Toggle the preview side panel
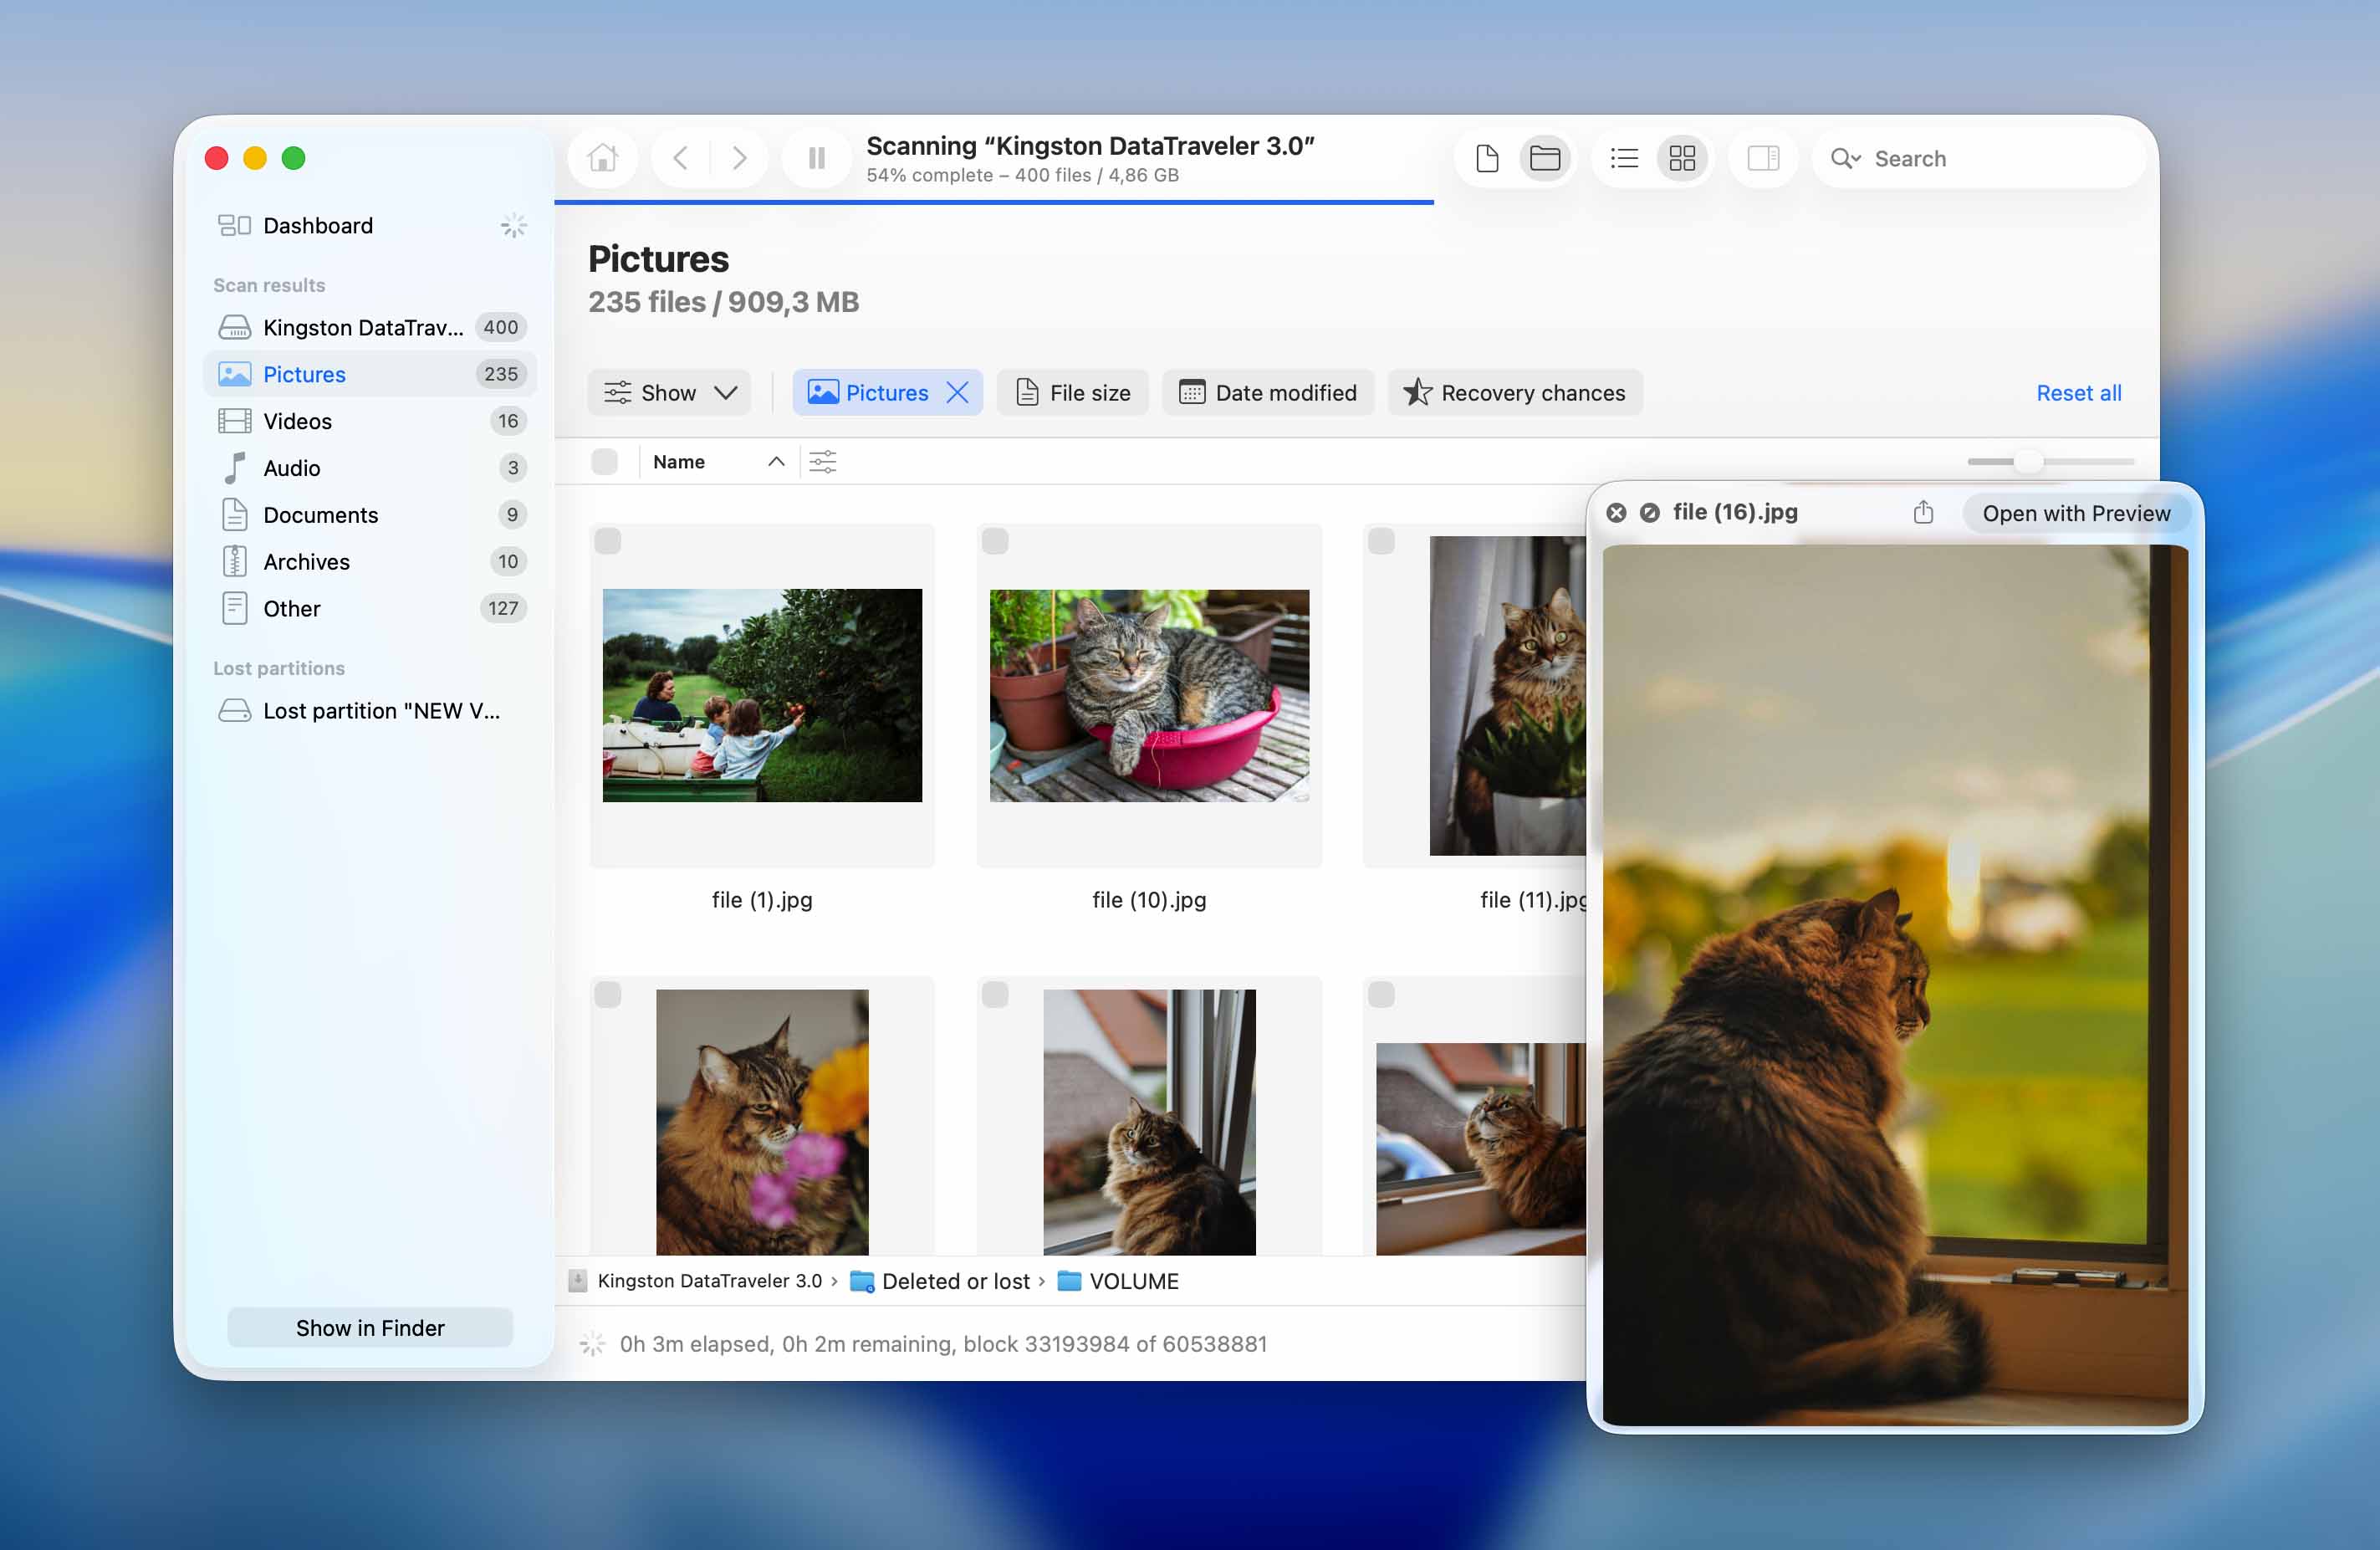Screen dimensions: 2380x1550 click(x=1763, y=157)
